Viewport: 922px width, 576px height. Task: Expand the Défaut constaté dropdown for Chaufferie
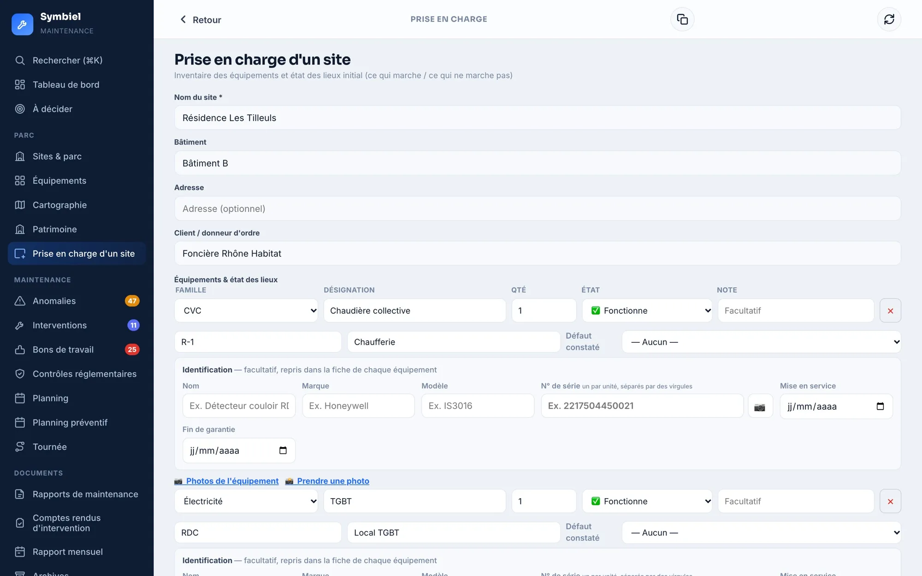761,342
